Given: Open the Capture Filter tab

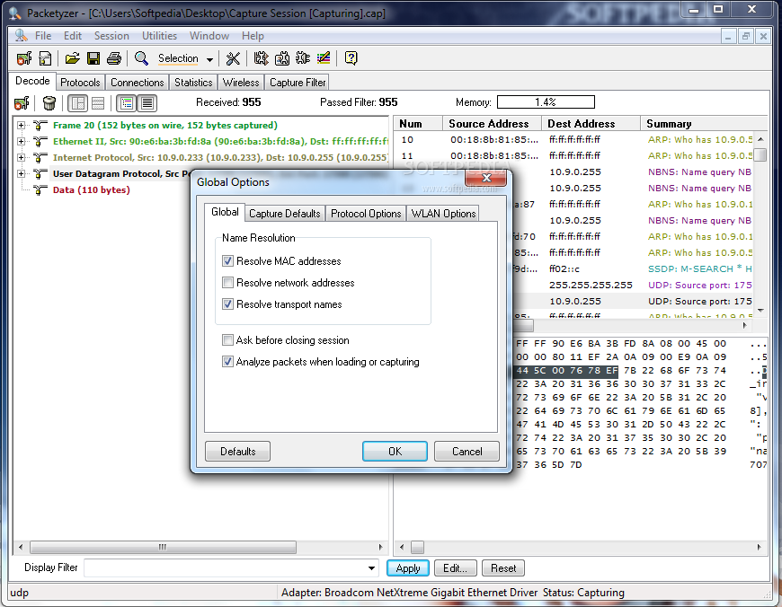Looking at the screenshot, I should 298,83.
